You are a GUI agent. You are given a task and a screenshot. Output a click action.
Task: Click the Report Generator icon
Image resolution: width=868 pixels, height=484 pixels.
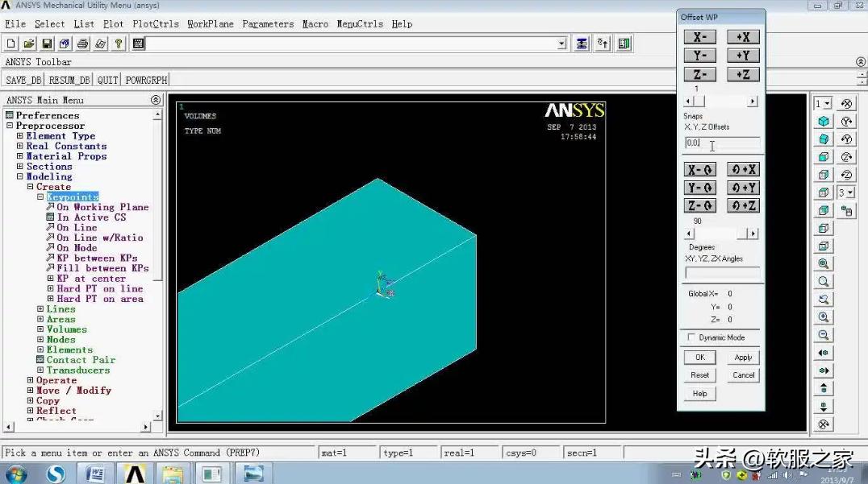point(100,43)
